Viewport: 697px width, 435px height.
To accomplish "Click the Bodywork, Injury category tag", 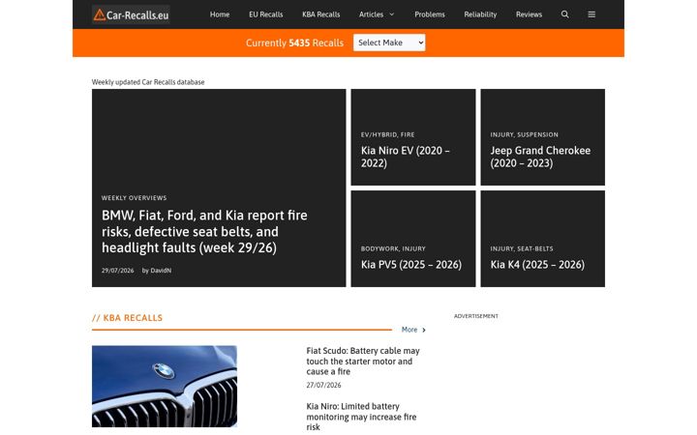I will click(x=393, y=248).
